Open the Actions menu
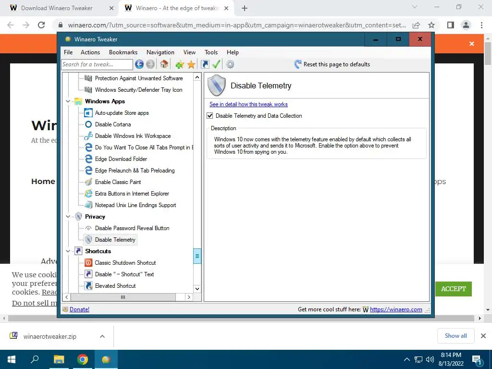This screenshot has width=492, height=369. pos(90,52)
